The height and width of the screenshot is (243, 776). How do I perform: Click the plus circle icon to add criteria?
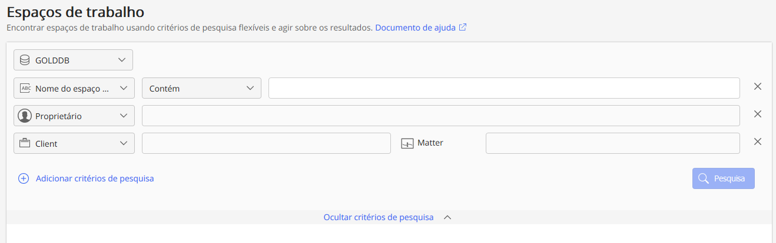tap(24, 178)
